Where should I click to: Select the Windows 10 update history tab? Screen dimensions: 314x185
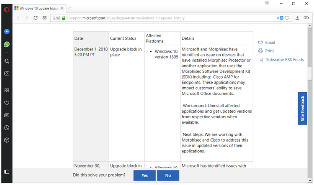(39, 8)
